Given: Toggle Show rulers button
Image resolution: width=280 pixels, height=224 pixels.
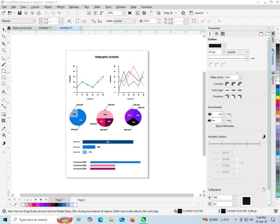Looking at the screenshot, I should (138, 13).
